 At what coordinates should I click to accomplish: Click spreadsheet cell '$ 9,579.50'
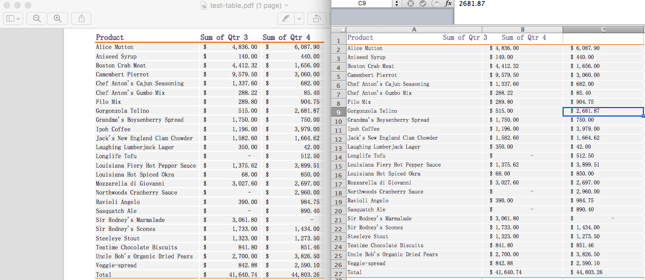click(504, 75)
